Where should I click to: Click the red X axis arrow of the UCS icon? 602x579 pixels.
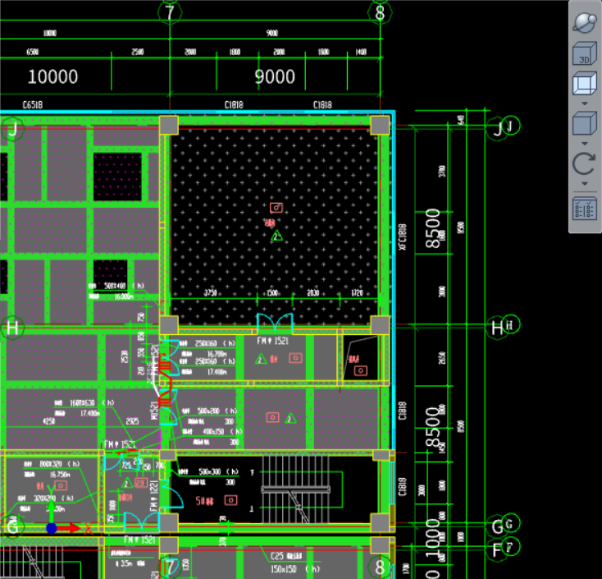click(71, 528)
